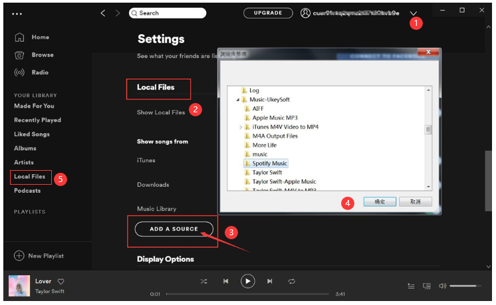Skip to previous track

225,281
